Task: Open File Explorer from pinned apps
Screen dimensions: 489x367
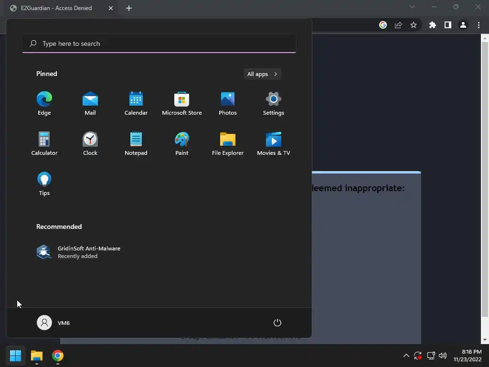Action: click(x=228, y=143)
